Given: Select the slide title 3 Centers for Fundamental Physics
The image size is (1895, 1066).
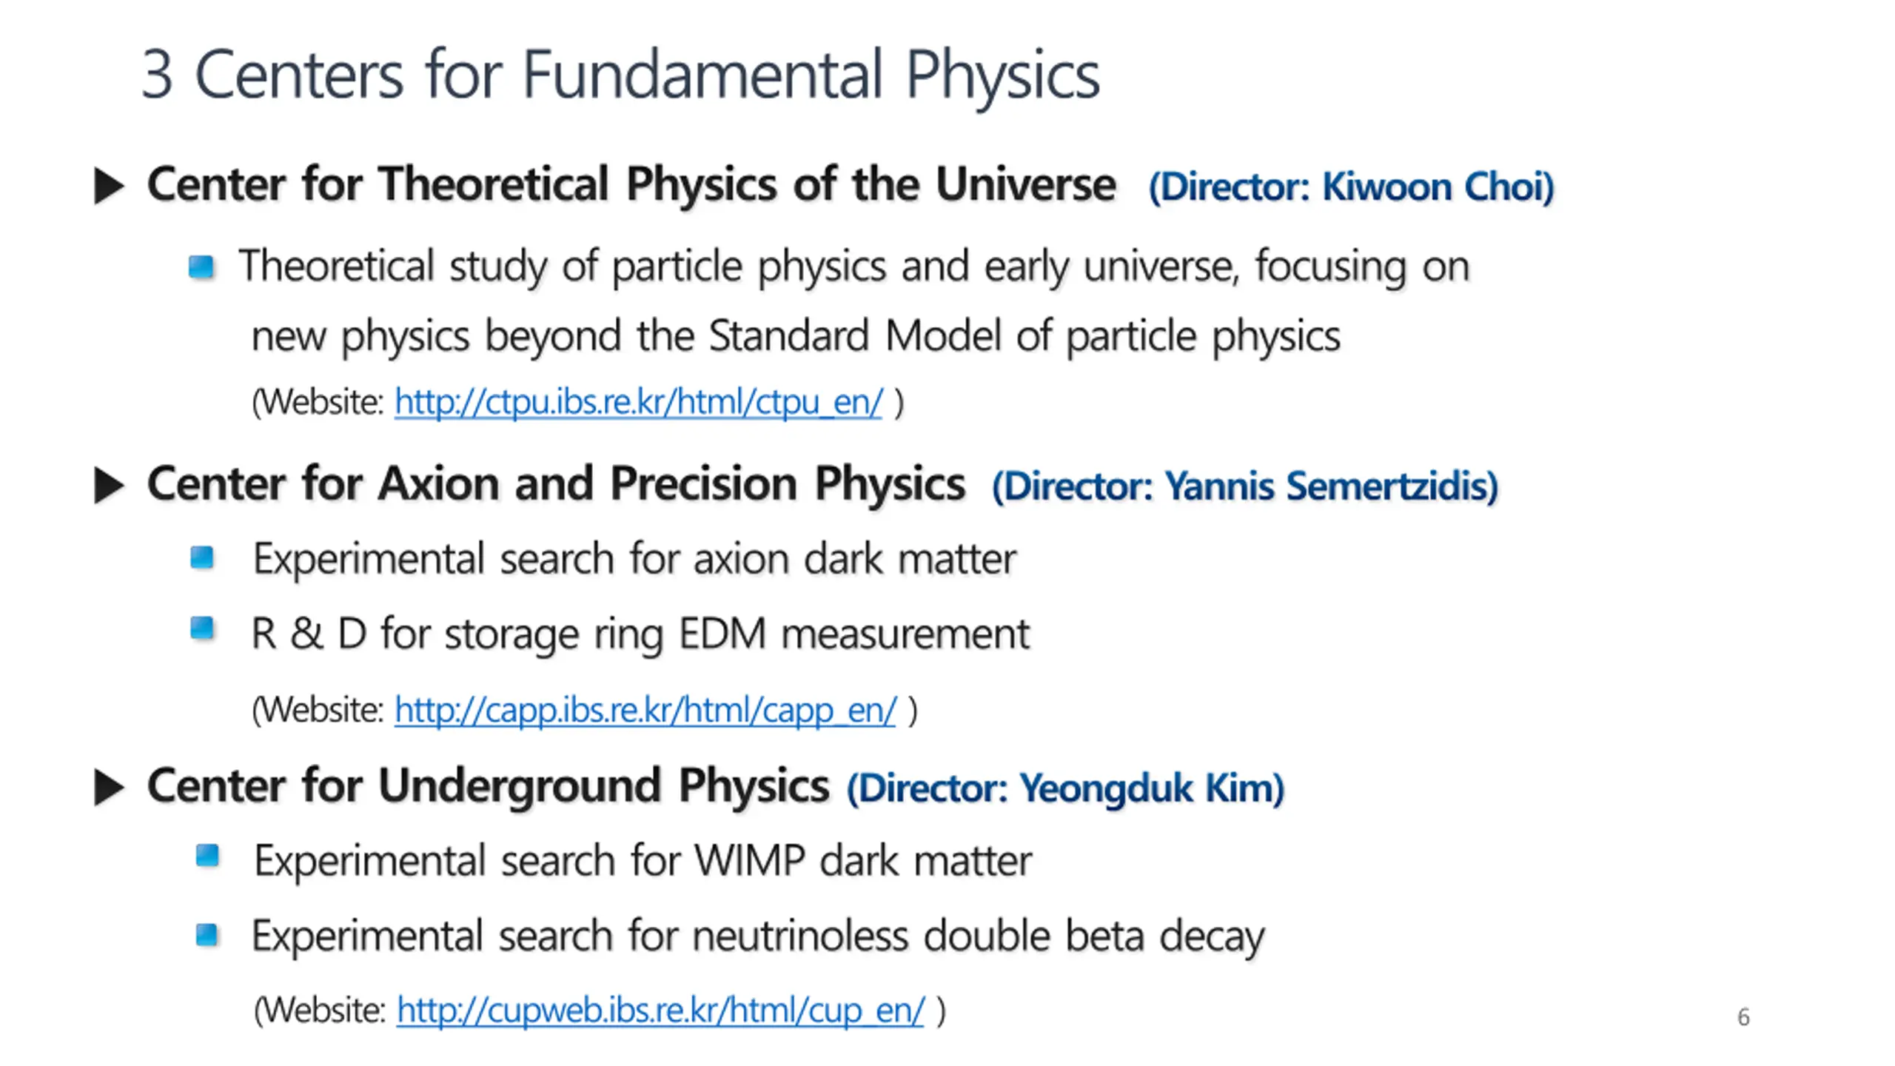Looking at the screenshot, I should tap(620, 74).
